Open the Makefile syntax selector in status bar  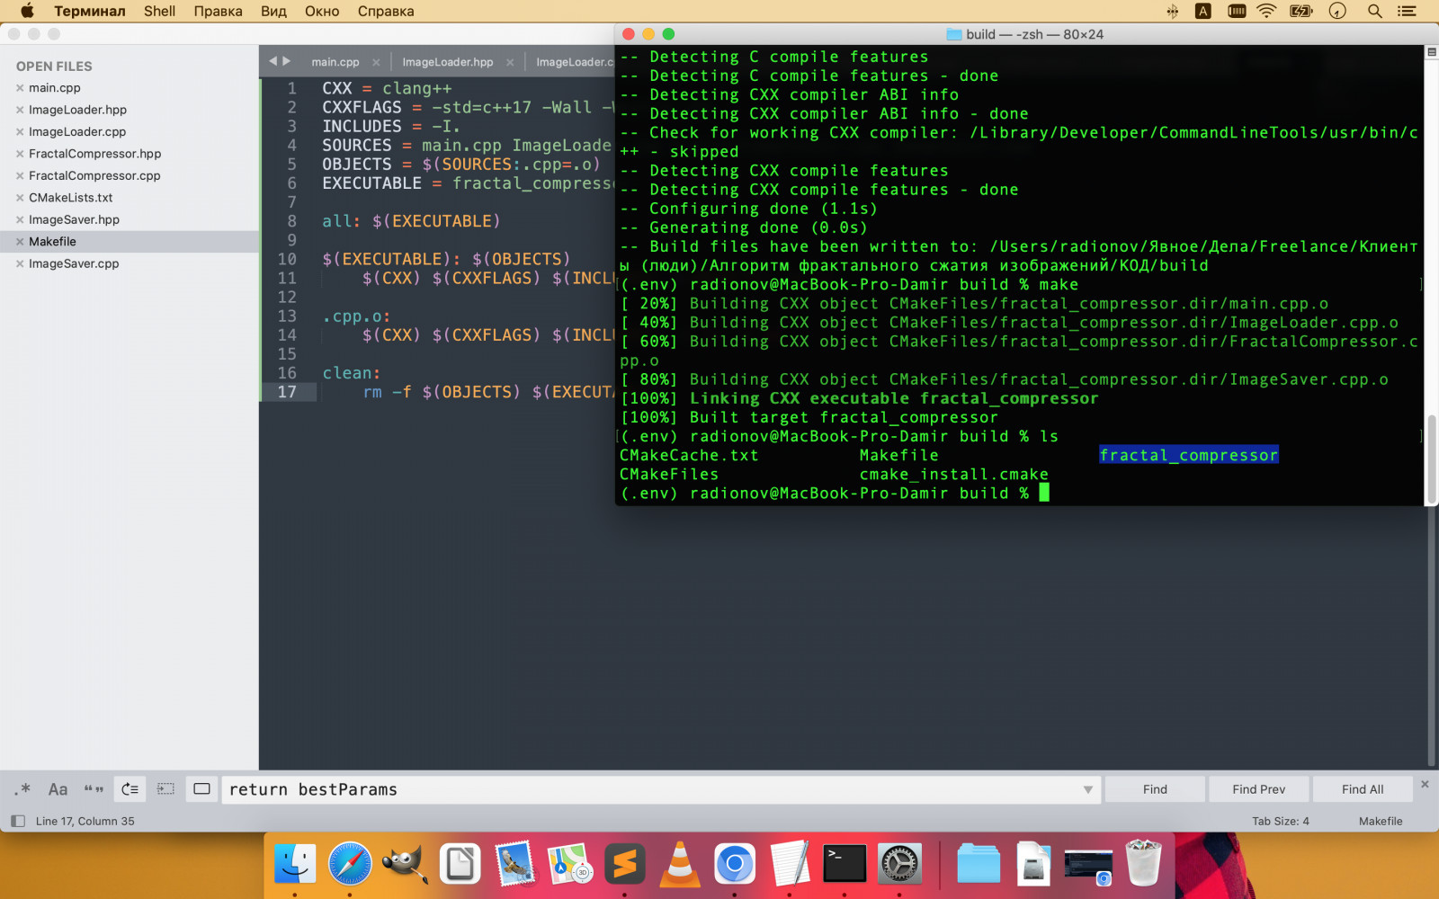pyautogui.click(x=1381, y=821)
